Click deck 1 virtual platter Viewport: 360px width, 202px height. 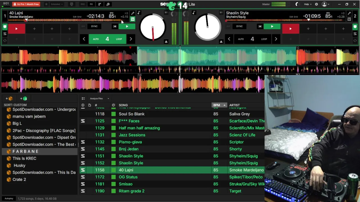pyautogui.click(x=152, y=27)
